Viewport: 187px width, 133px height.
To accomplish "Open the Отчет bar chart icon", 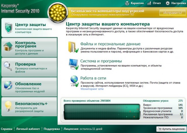I will tap(149, 3).
